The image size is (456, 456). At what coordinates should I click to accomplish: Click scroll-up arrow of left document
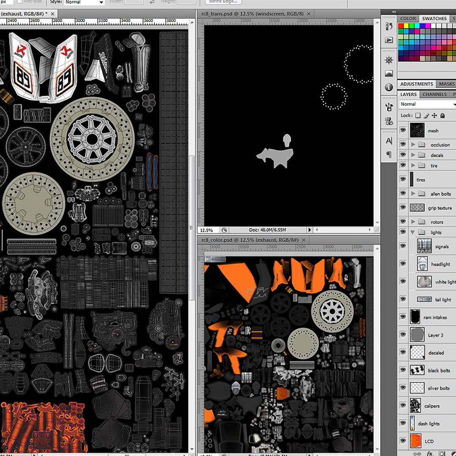click(x=192, y=22)
